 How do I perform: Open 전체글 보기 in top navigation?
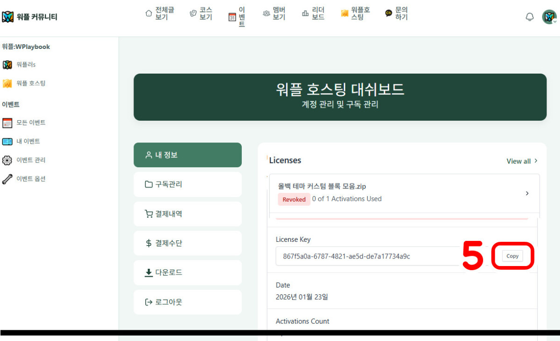160,14
